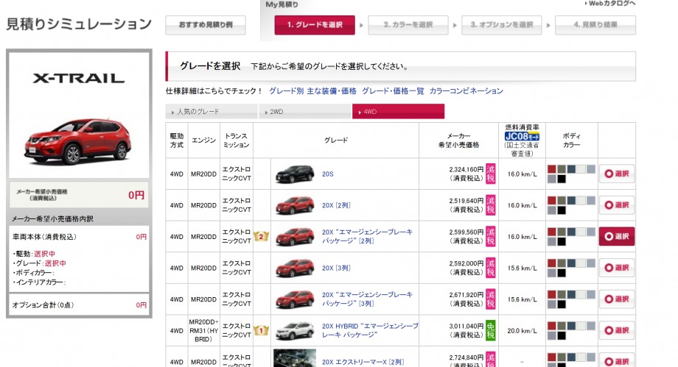The image size is (678, 367).
Task: Open the 20X [3列] red car thumbnail
Action: click(x=295, y=268)
